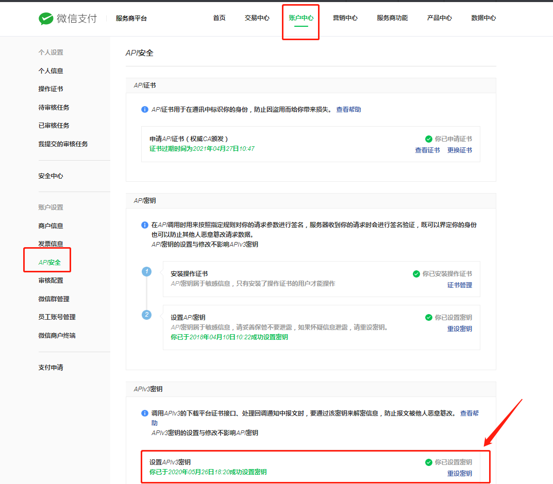Click the 证书过期时间为2021年04月27日10:47 text
The width and height of the screenshot is (553, 484).
click(202, 149)
